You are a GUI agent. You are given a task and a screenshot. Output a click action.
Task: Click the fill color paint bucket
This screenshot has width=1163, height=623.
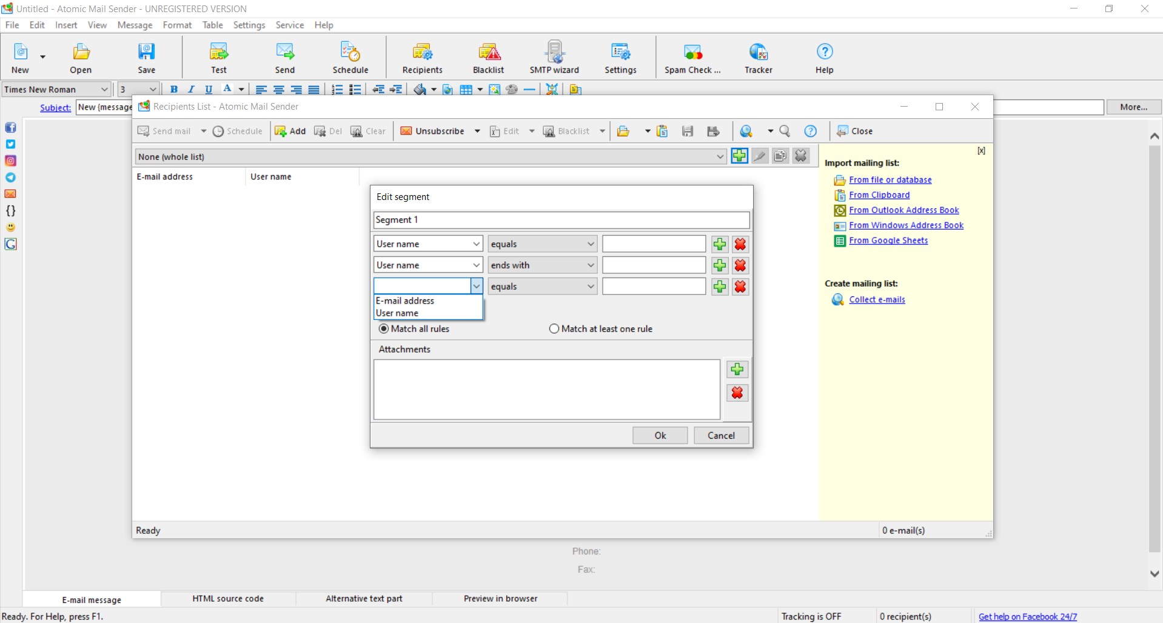click(x=420, y=89)
